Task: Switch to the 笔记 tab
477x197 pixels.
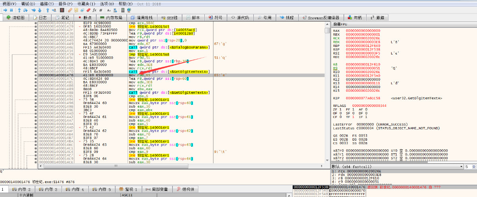Action: [62, 17]
